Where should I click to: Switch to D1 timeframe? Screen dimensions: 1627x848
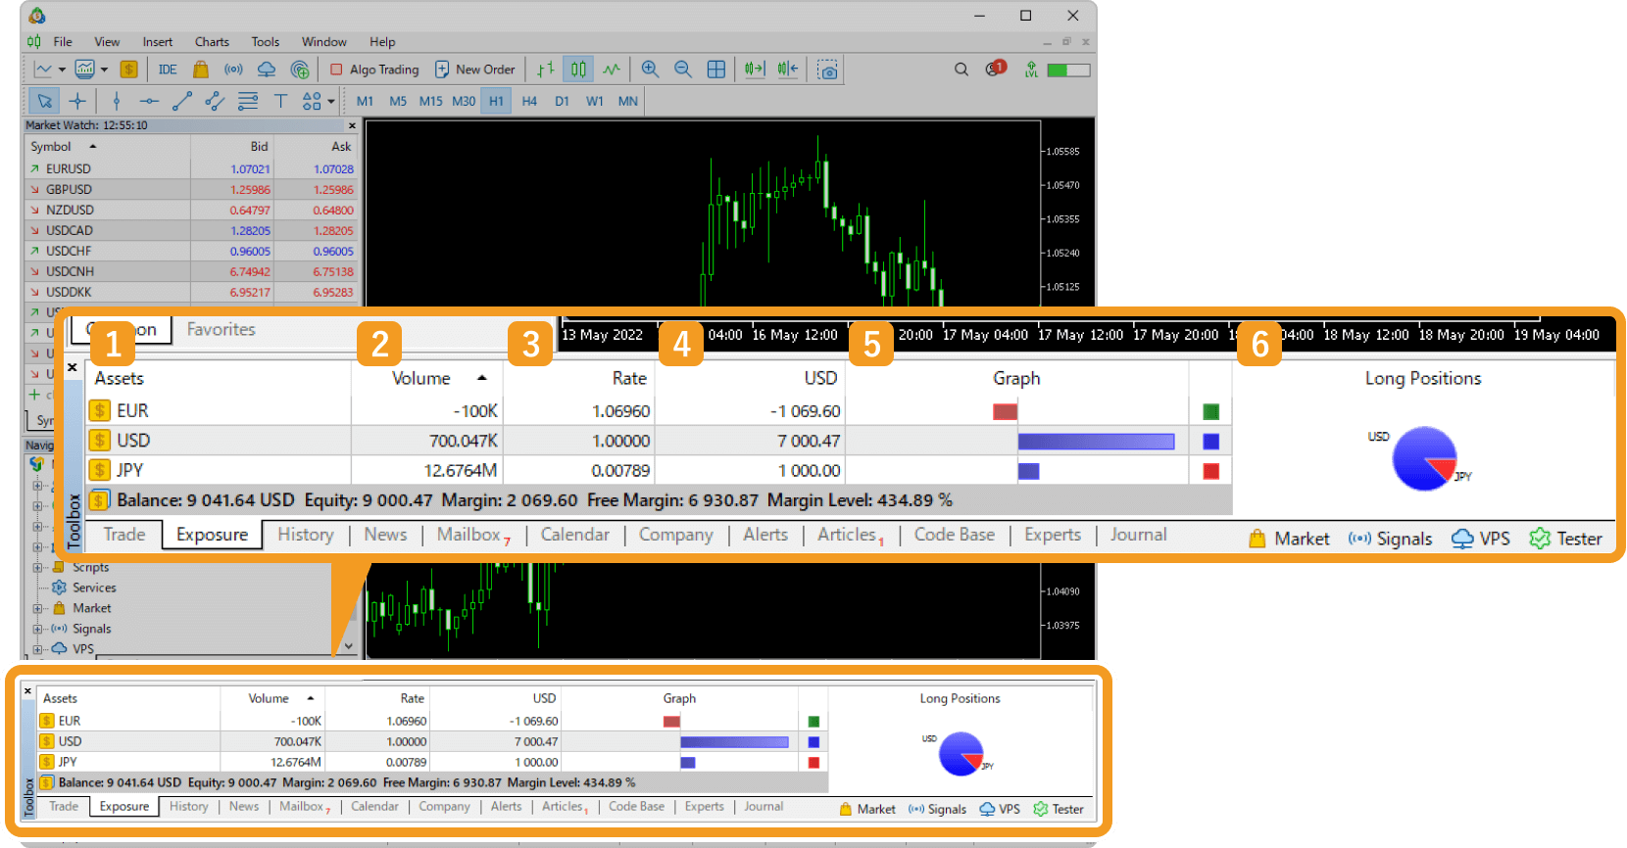tap(562, 101)
